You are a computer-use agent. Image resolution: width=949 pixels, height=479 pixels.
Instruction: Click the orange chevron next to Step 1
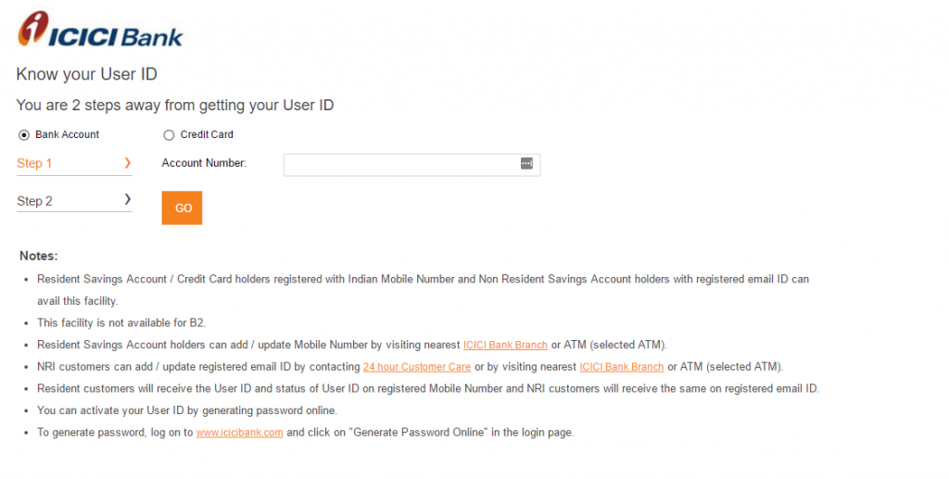click(127, 163)
